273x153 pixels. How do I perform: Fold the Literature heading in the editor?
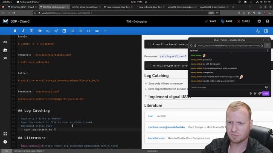pos(16,137)
